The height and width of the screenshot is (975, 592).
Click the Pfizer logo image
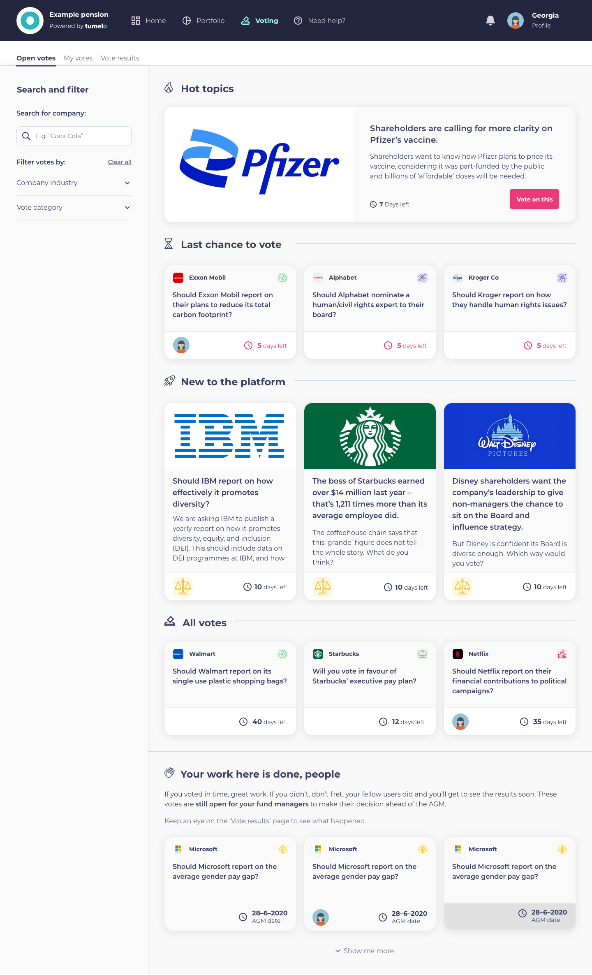(259, 164)
